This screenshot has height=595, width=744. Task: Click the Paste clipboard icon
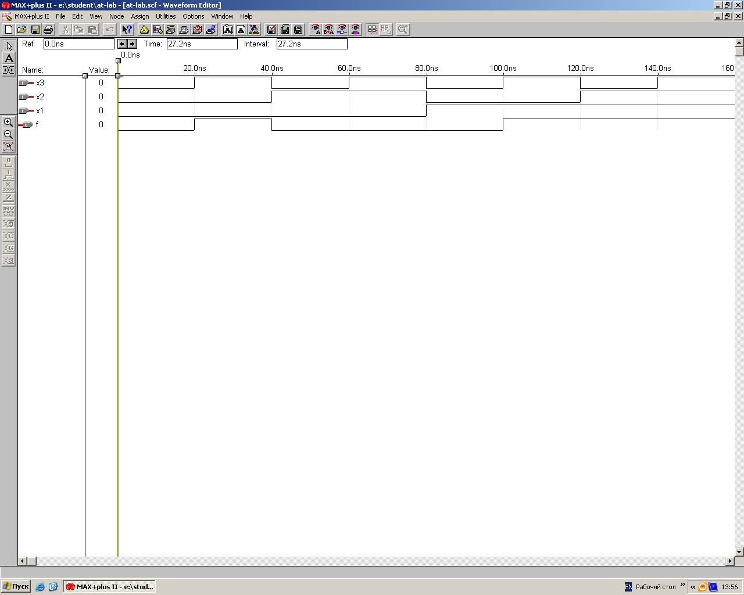pos(92,29)
